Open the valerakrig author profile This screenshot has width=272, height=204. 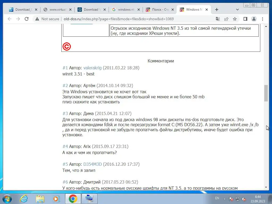tap(92, 68)
